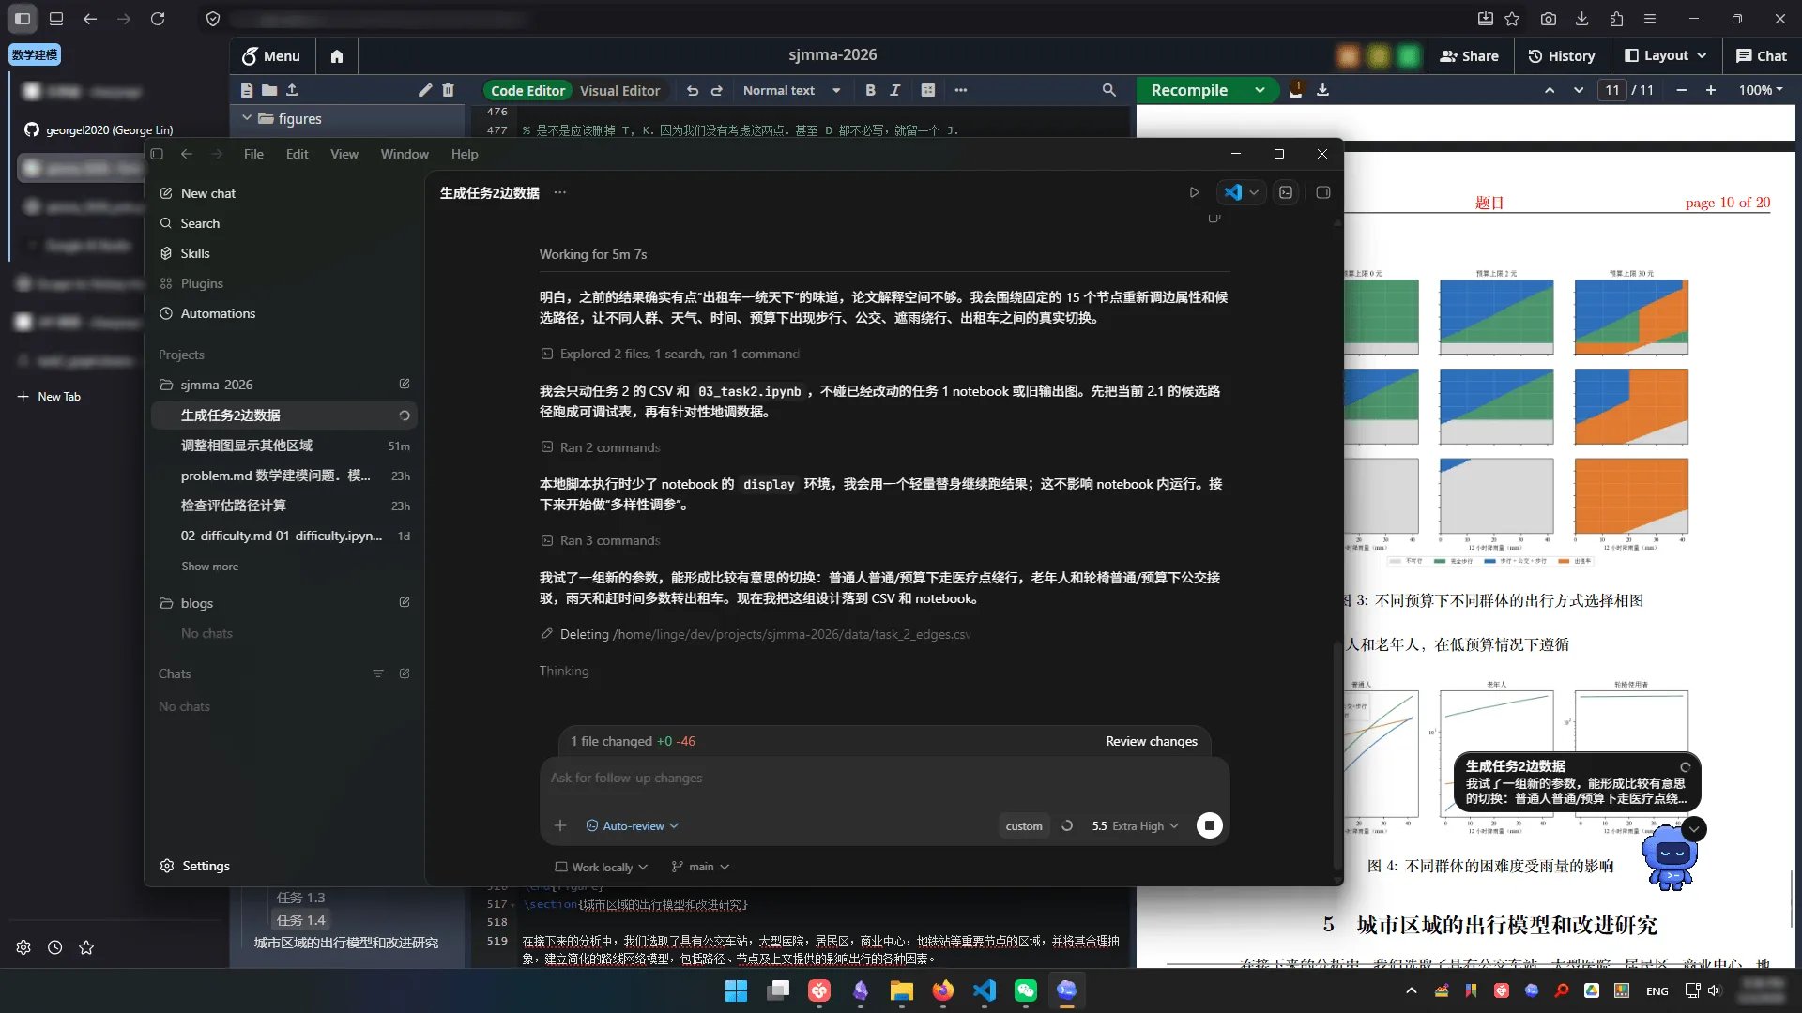Open Settings in chat sidebar
Image resolution: width=1802 pixels, height=1013 pixels.
point(195,866)
